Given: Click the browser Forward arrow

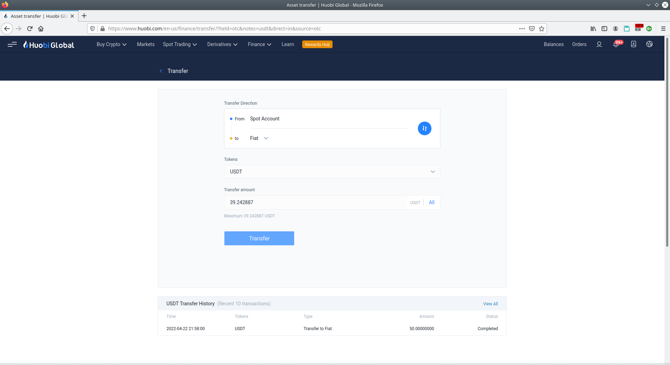Looking at the screenshot, I should pyautogui.click(x=18, y=29).
